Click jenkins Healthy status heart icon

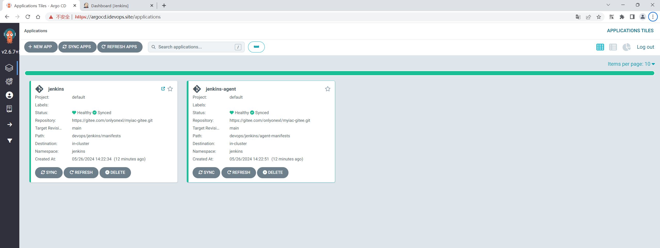point(74,113)
